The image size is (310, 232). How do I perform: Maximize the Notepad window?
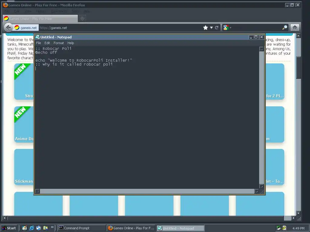256,37
